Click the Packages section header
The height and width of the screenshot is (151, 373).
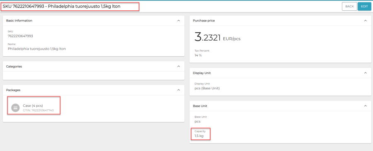click(x=94, y=90)
